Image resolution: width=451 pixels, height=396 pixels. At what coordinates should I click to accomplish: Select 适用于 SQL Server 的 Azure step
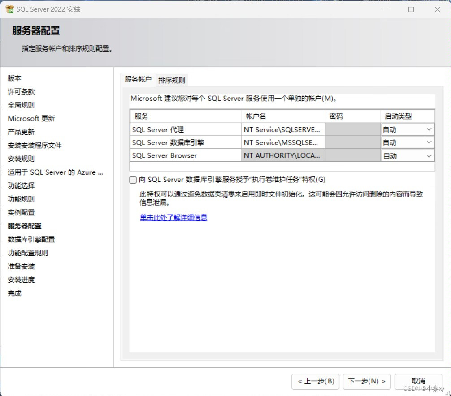point(55,172)
